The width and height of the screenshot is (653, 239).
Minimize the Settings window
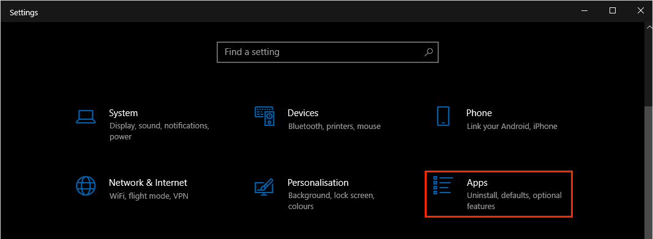584,11
